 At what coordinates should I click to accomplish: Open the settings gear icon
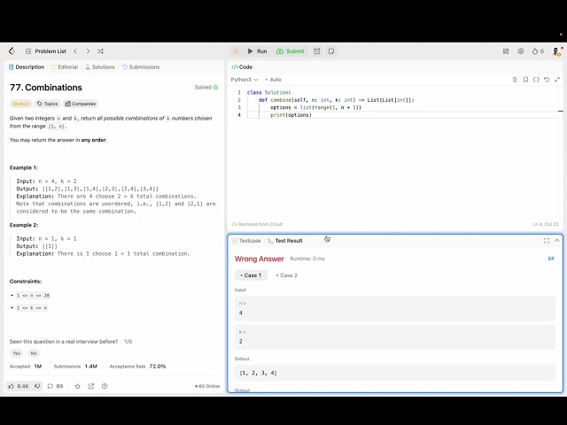521,51
